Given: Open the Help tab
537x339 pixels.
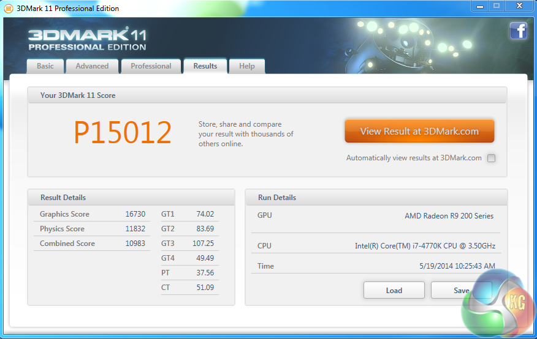Looking at the screenshot, I should (x=247, y=66).
